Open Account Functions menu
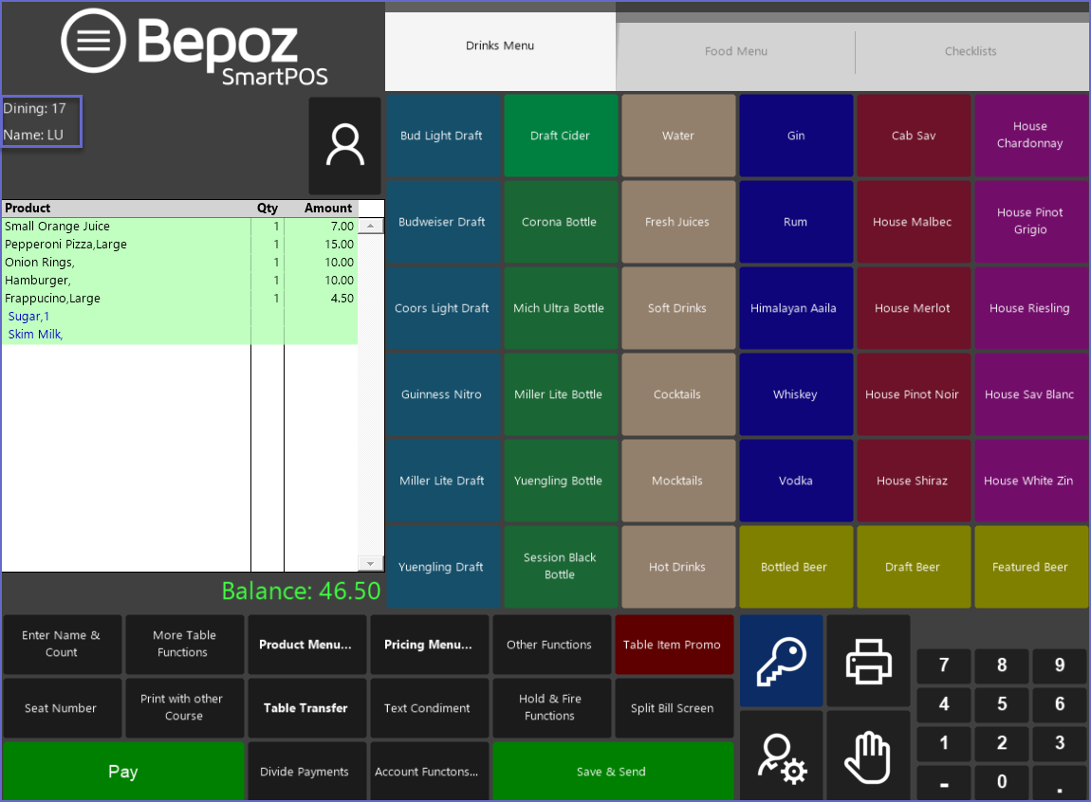Viewport: 1091px width, 802px height. click(x=427, y=772)
